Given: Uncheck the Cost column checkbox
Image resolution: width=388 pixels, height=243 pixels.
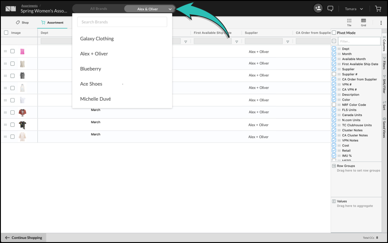Looking at the screenshot, I should click(x=334, y=145).
